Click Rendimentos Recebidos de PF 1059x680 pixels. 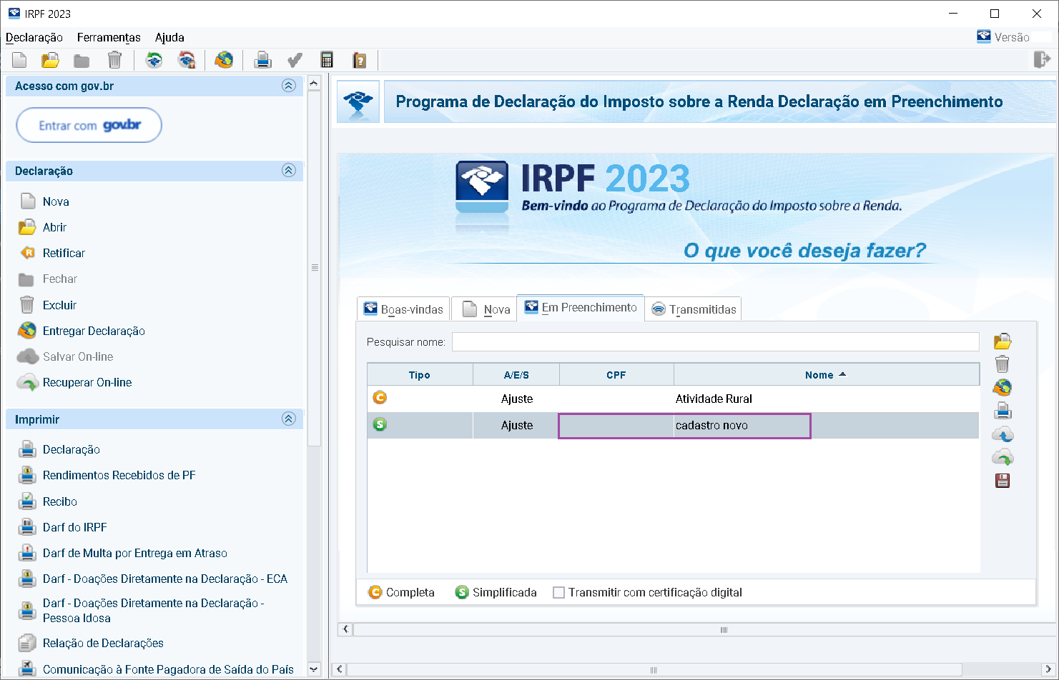coord(119,475)
